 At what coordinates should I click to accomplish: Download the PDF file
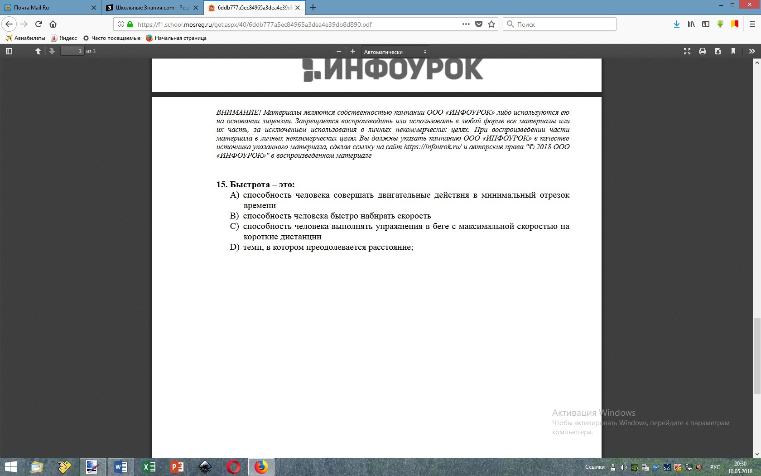[718, 51]
